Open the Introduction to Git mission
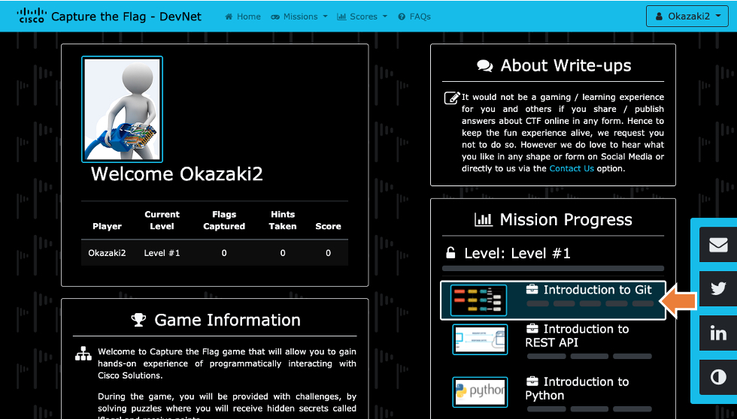This screenshot has width=737, height=419. coord(597,290)
